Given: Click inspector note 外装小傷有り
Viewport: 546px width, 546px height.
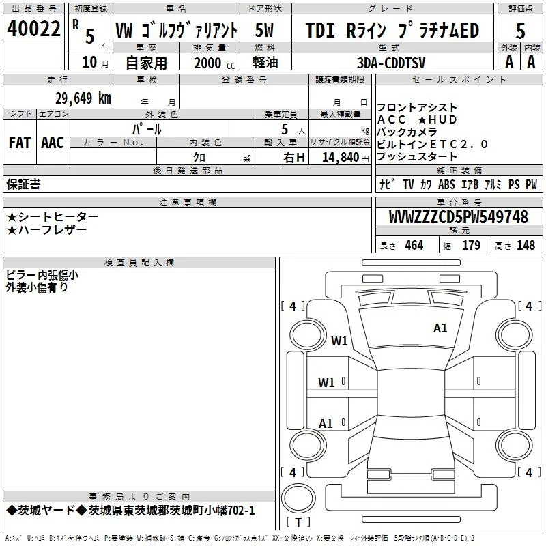Looking at the screenshot, I should [37, 287].
